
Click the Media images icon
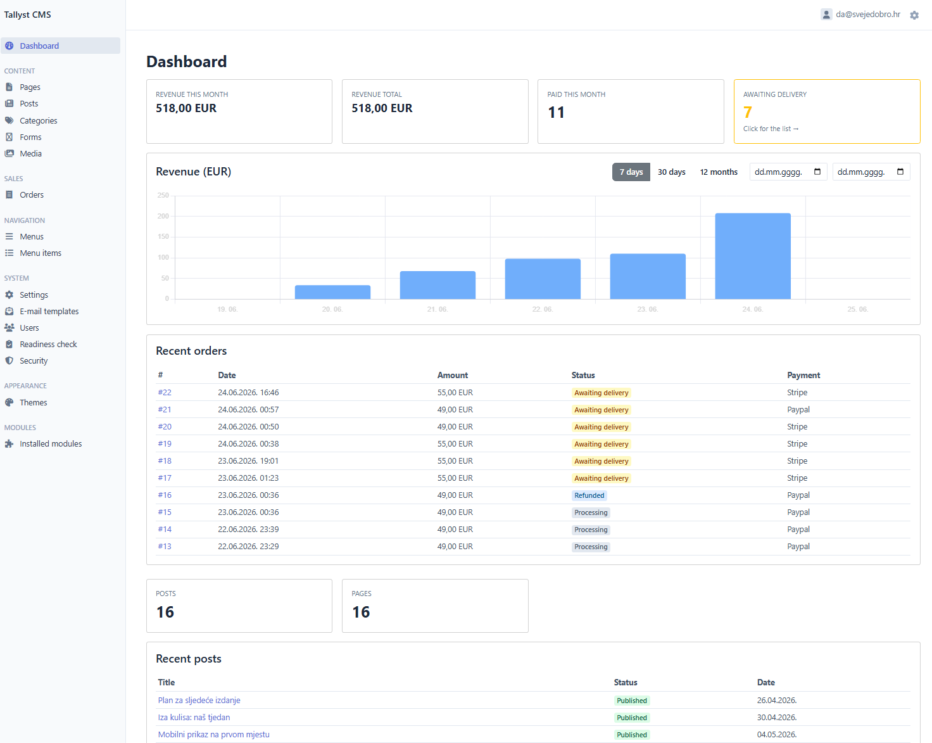(9, 153)
